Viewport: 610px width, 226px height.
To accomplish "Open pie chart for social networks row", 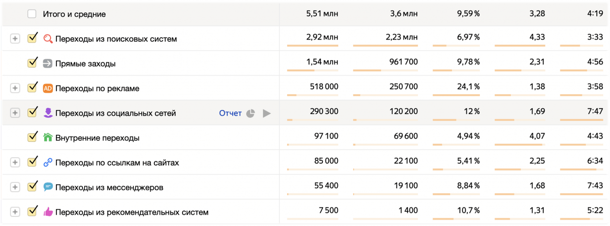I will pyautogui.click(x=250, y=113).
